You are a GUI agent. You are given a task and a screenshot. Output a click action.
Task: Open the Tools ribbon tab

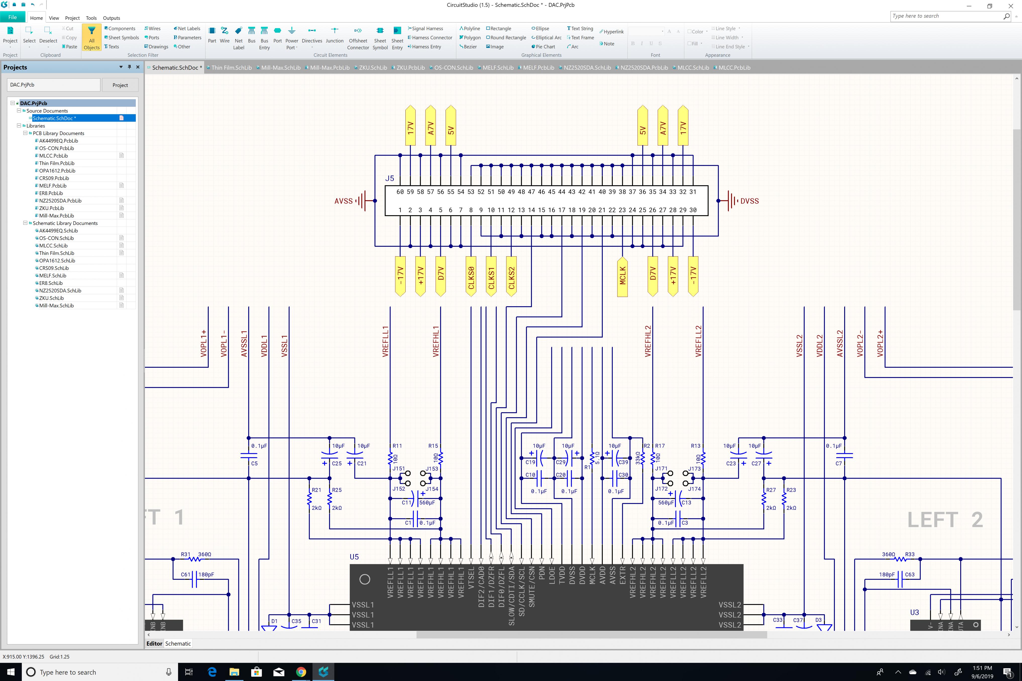pos(91,18)
